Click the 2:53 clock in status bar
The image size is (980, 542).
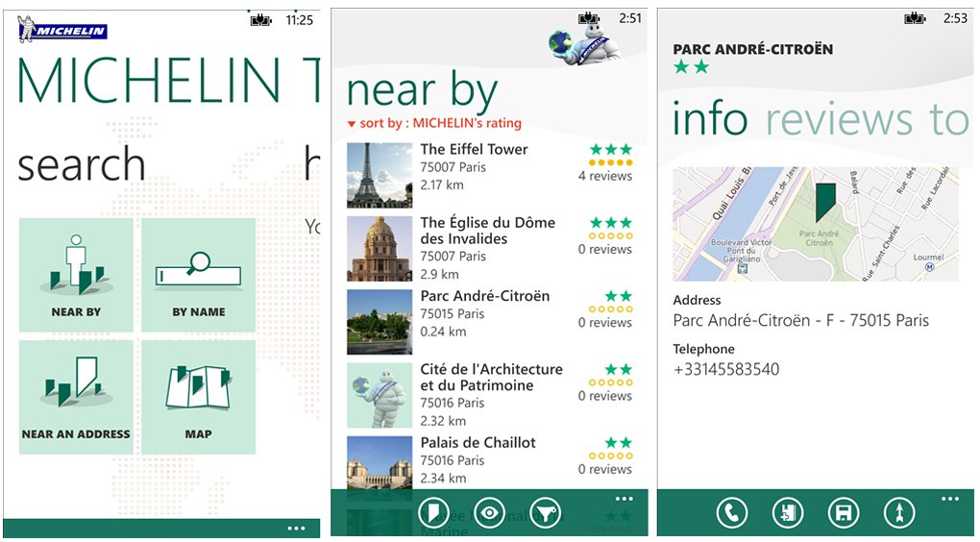(955, 19)
